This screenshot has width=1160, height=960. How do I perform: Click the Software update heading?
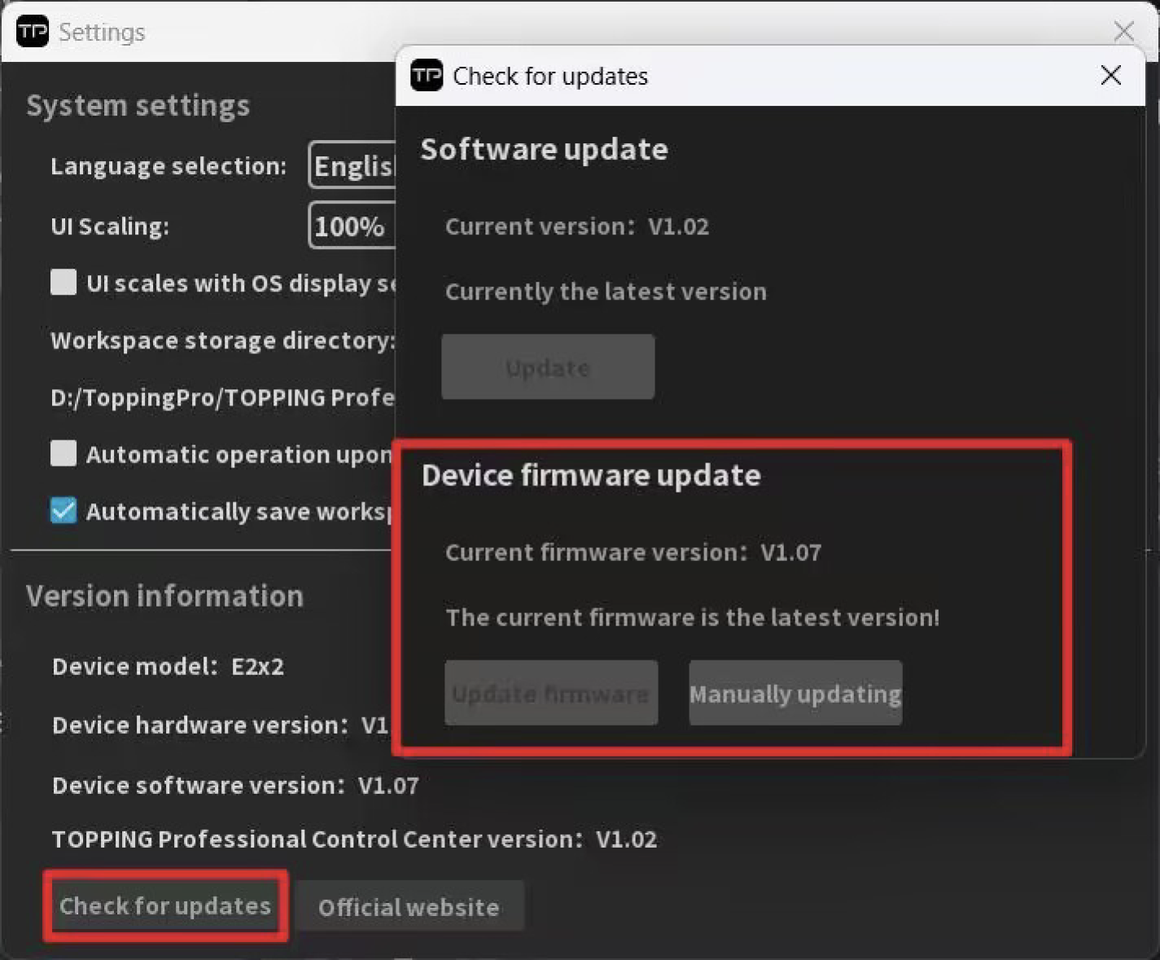pos(544,149)
